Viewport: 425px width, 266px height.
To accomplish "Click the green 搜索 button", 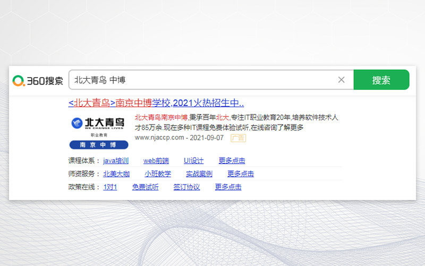I will [x=381, y=80].
